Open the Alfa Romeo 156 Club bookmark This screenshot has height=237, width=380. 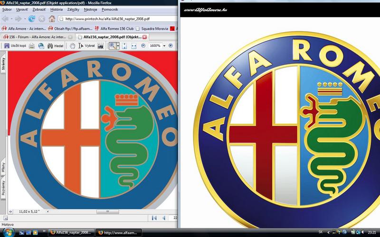[114, 28]
